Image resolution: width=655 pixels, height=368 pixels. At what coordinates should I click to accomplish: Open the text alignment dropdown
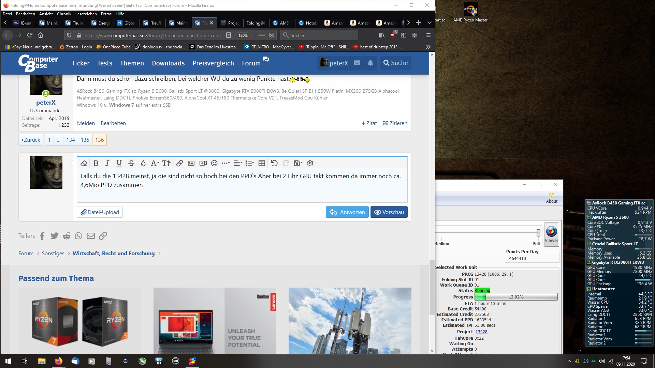click(238, 163)
